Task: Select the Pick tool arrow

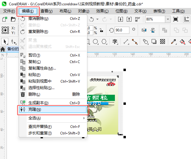Action: click(5, 41)
